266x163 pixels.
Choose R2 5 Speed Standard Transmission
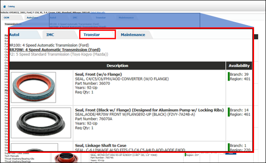59,54
